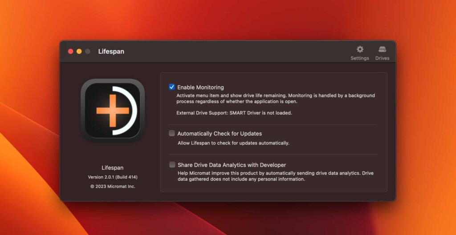Open the Settings gear icon

tap(360, 49)
